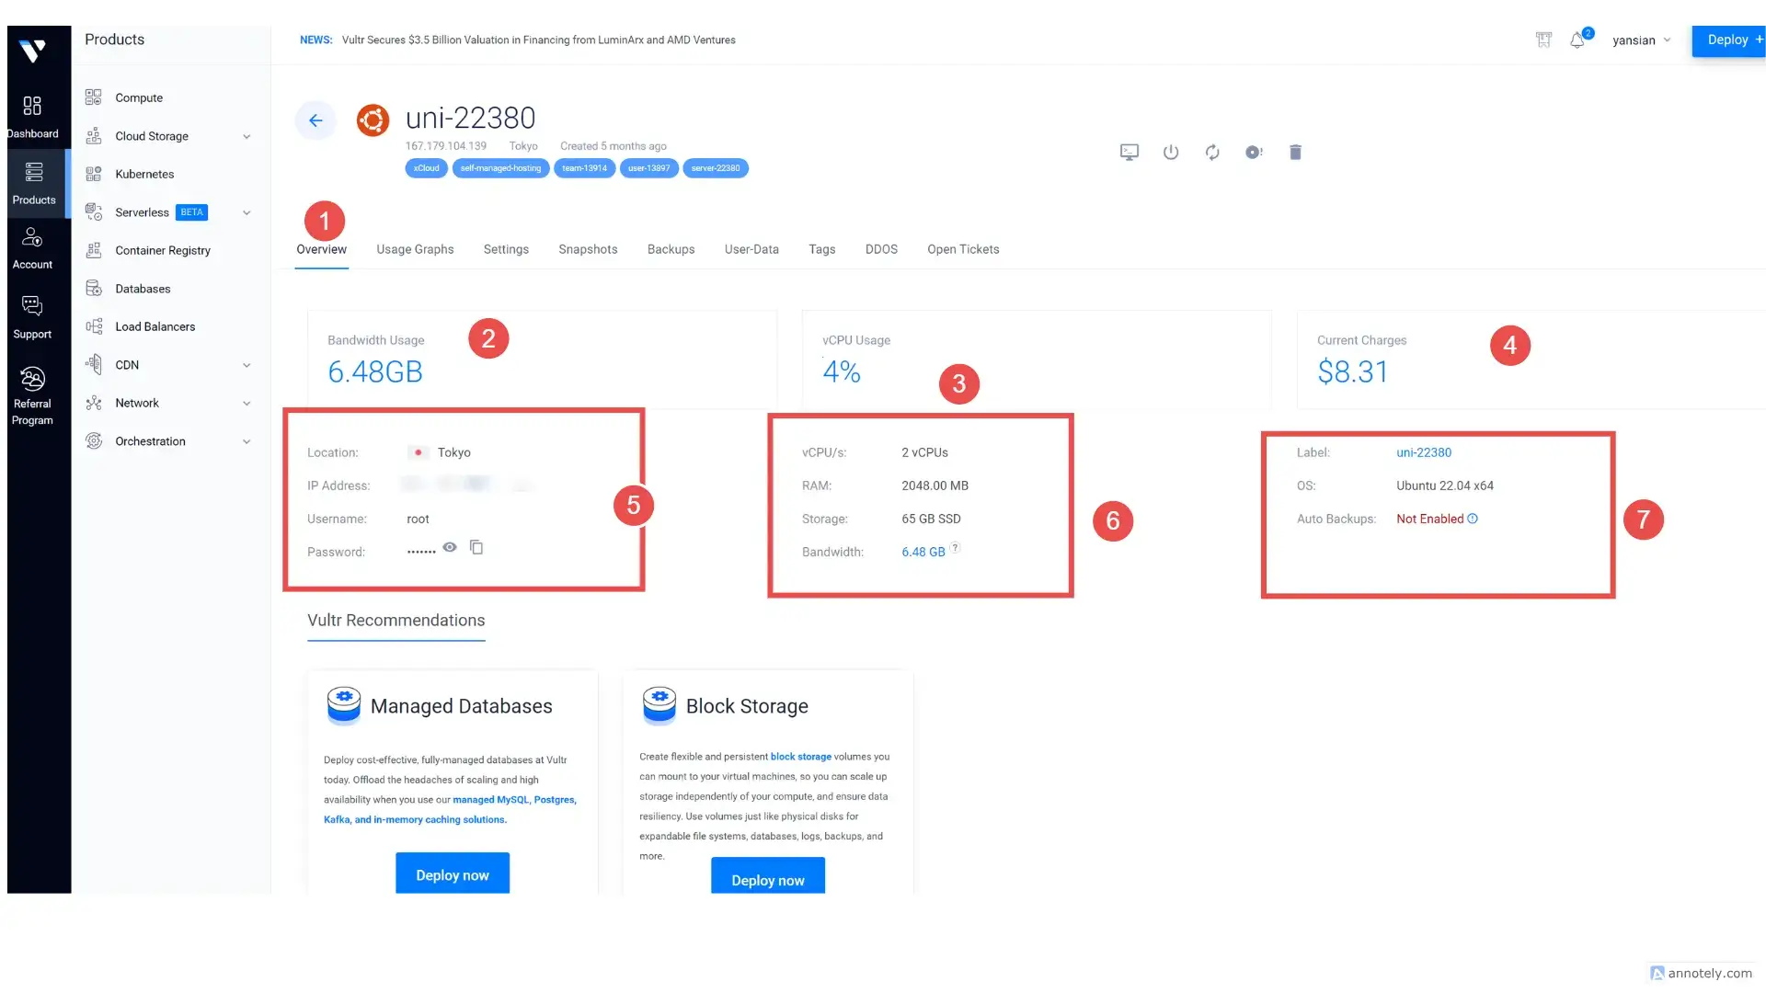The width and height of the screenshot is (1766, 993).
Task: Click the bandwidth help question mark
Action: click(955, 548)
